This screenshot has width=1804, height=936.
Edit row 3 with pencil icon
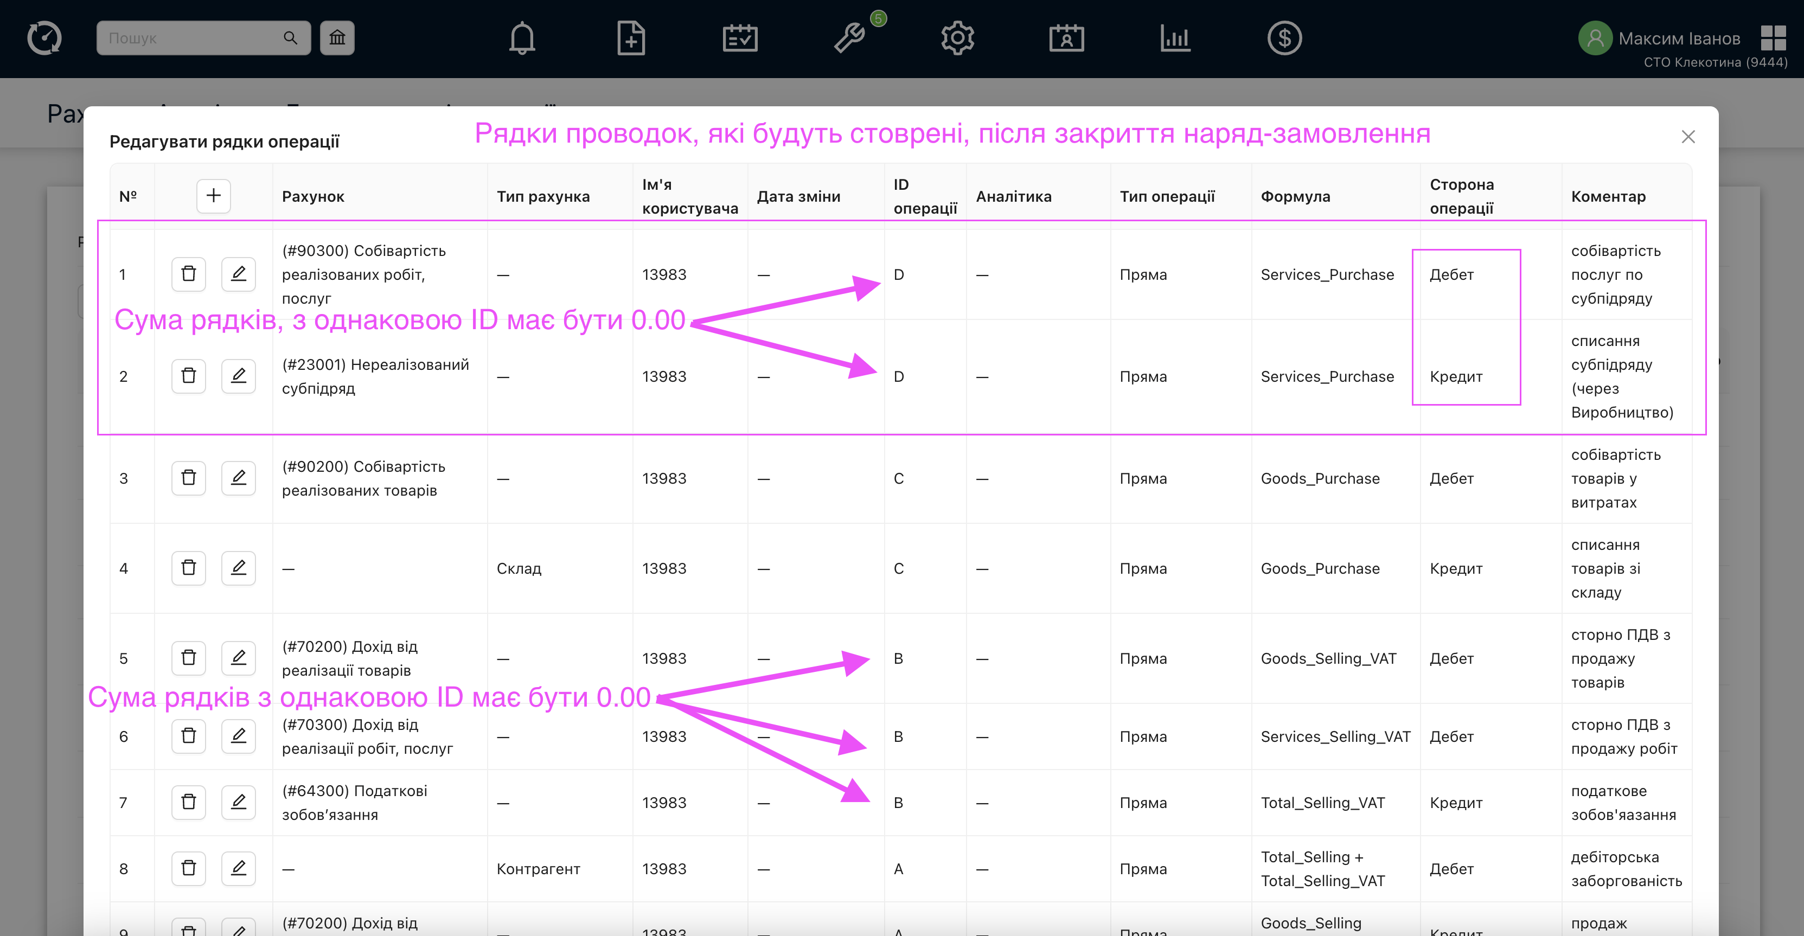(238, 478)
